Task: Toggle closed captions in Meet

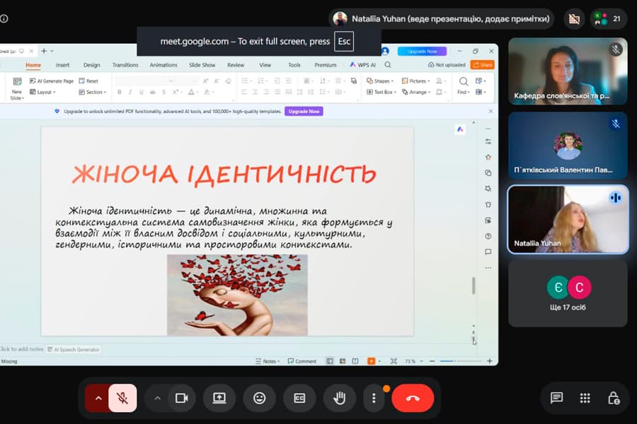Action: (x=299, y=398)
